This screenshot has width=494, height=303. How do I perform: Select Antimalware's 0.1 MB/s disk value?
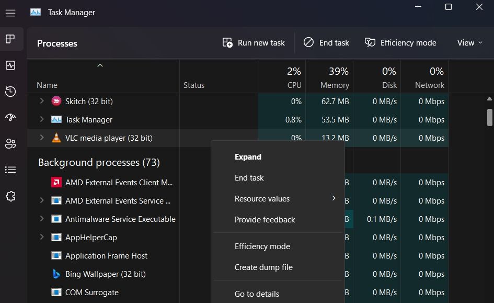(382, 219)
